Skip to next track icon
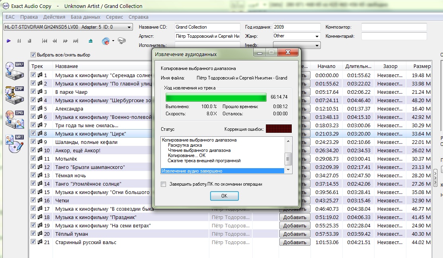Screen dimensions: 443x258 [x=76, y=41]
